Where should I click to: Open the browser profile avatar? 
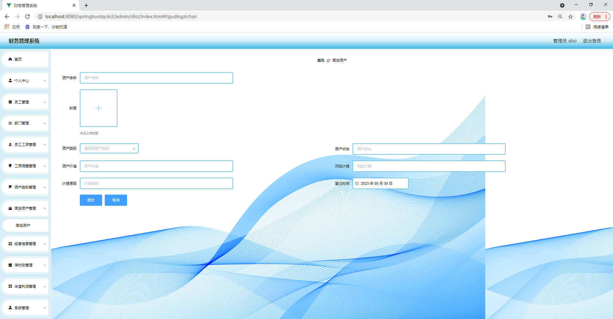[x=583, y=17]
